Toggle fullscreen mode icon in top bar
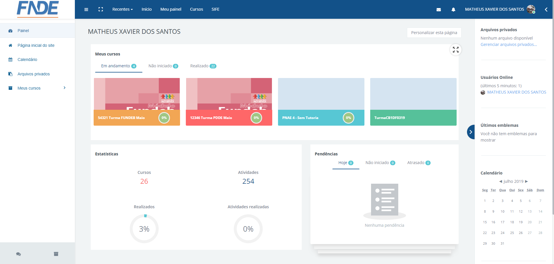The image size is (554, 264). click(101, 10)
